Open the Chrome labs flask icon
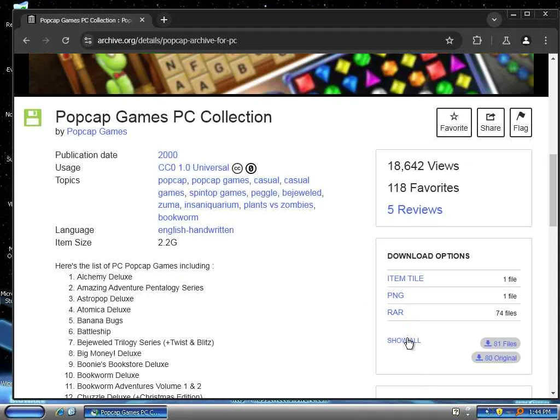This screenshot has width=560, height=420. [x=506, y=40]
